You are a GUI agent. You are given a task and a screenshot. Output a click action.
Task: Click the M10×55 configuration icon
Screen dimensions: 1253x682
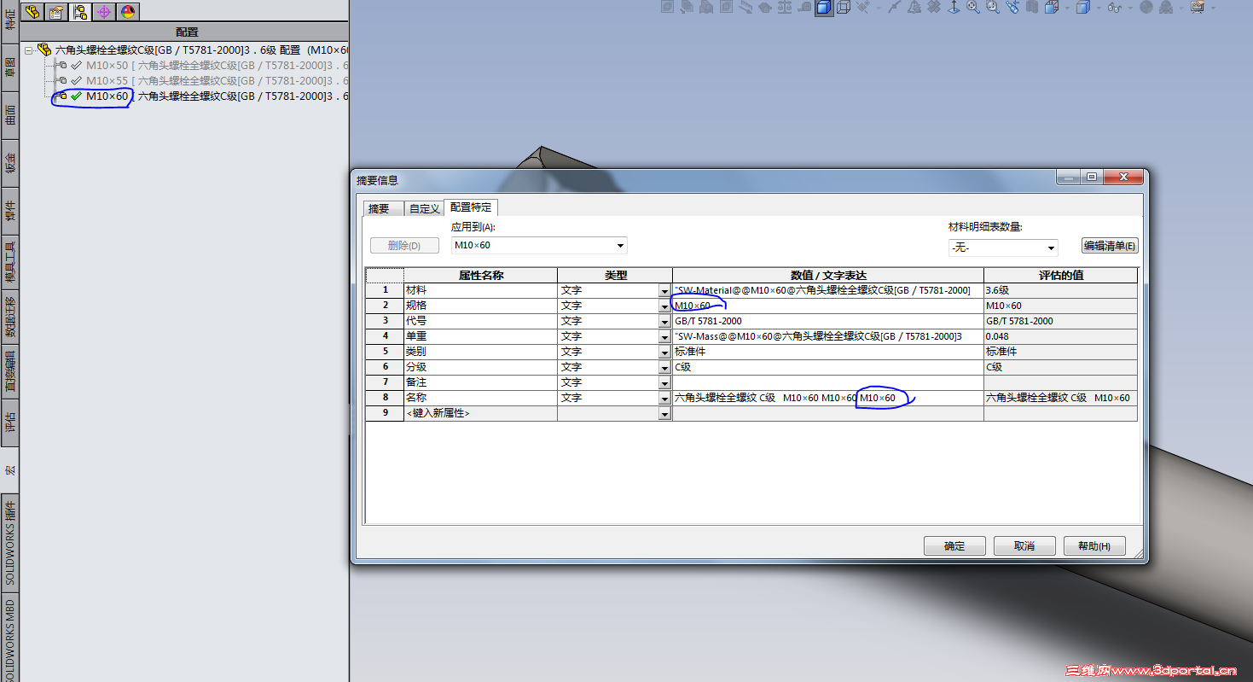point(61,81)
